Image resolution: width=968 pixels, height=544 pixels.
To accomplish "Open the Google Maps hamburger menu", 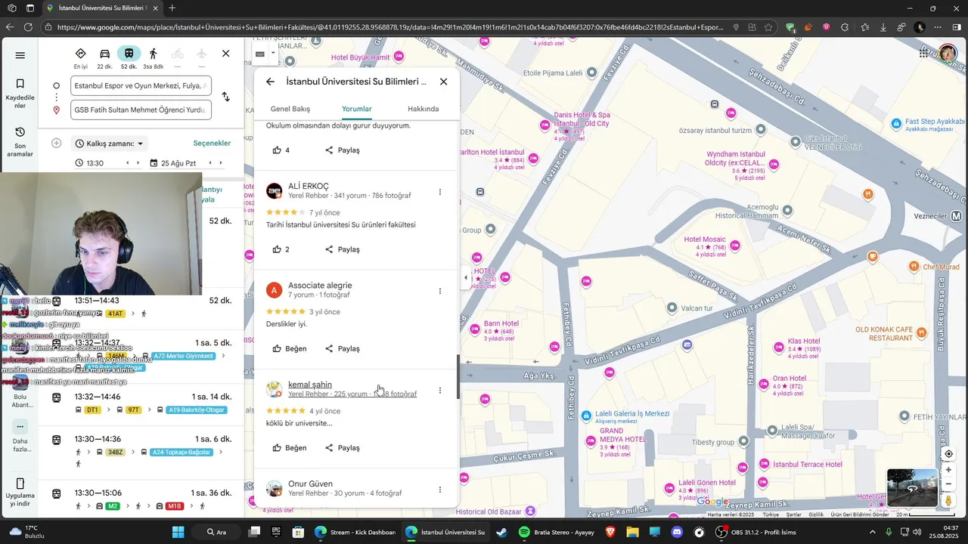I will tap(20, 55).
